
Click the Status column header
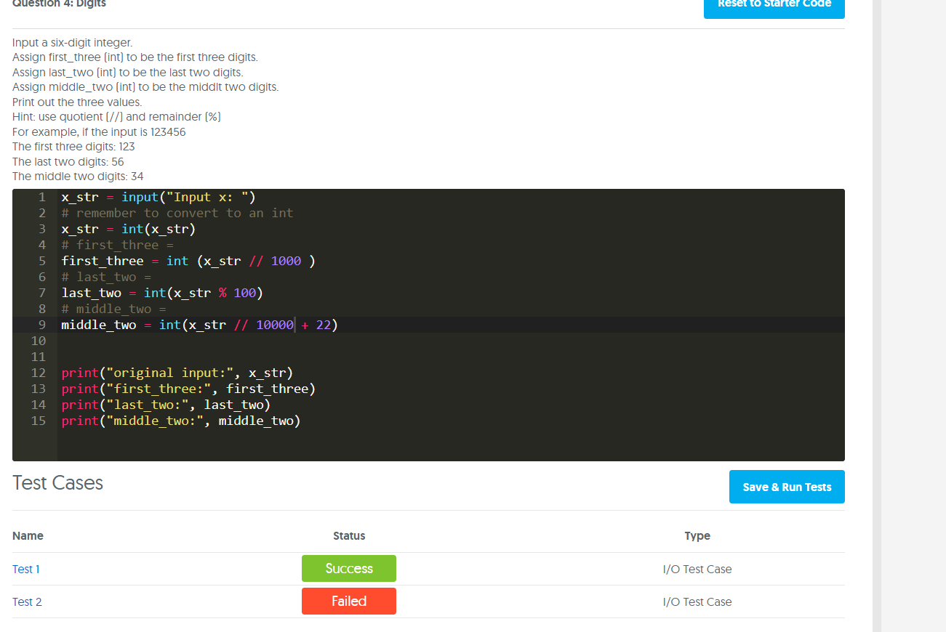(349, 535)
